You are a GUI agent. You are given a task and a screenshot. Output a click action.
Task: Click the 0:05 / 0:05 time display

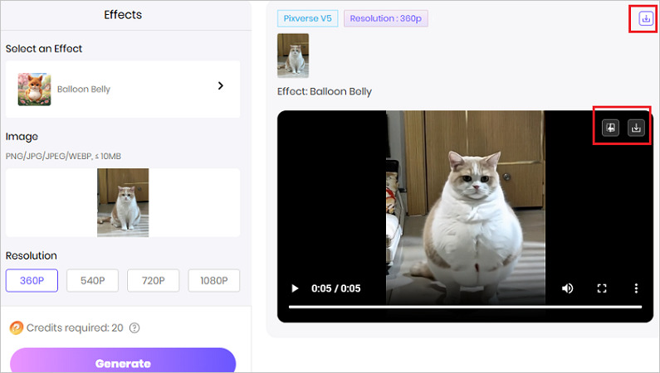click(336, 288)
